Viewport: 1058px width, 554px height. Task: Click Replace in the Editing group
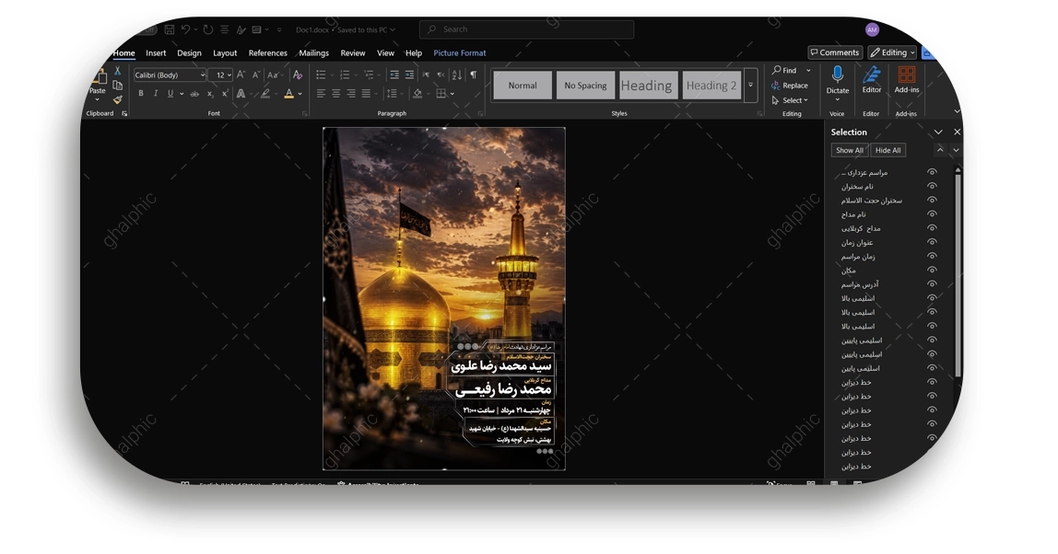pyautogui.click(x=790, y=86)
